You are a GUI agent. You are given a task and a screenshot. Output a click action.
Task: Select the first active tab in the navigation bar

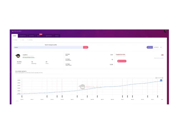pyautogui.click(x=15, y=36)
